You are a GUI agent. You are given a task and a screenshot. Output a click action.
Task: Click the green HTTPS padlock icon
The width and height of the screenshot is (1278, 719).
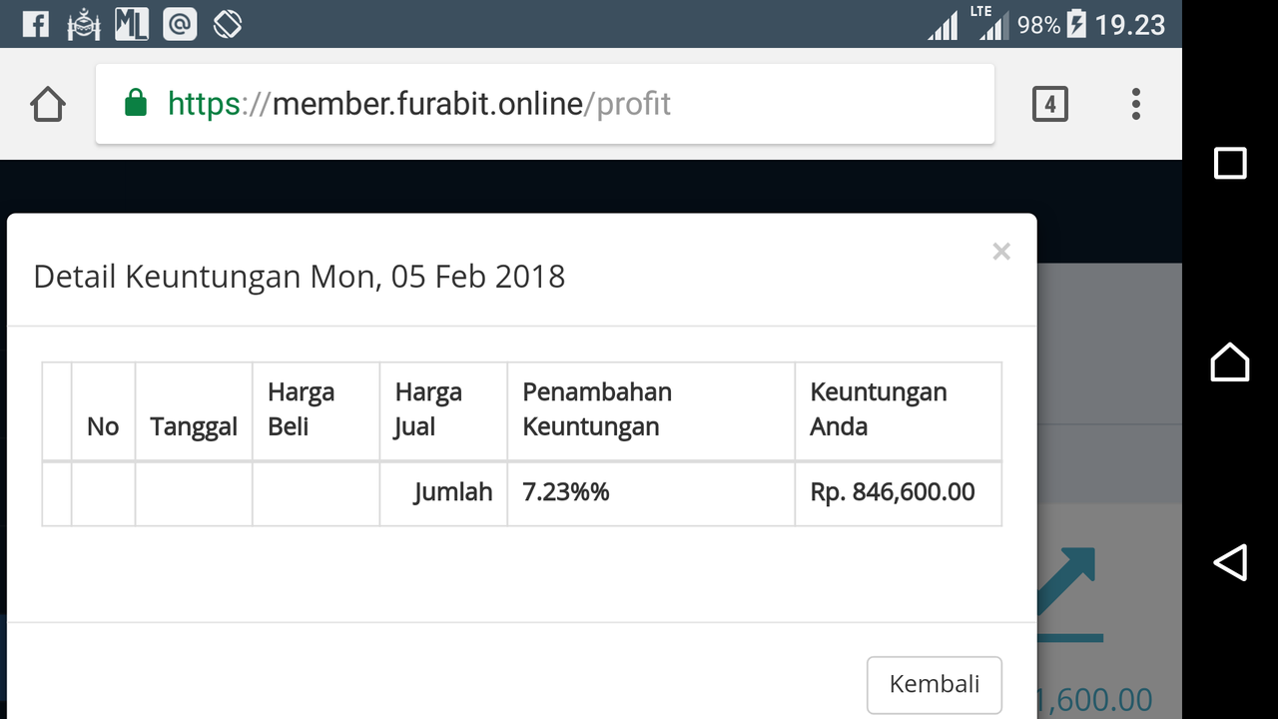tap(134, 103)
